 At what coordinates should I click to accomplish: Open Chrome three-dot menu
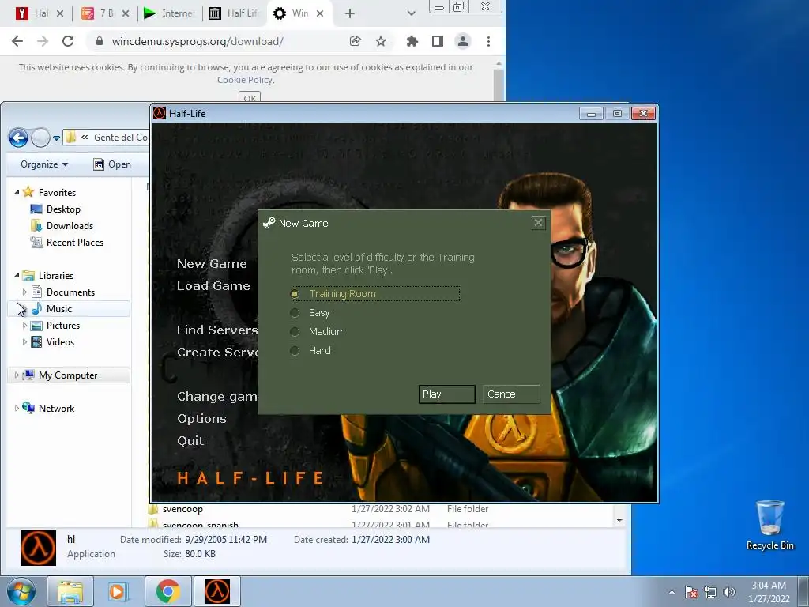pos(488,41)
